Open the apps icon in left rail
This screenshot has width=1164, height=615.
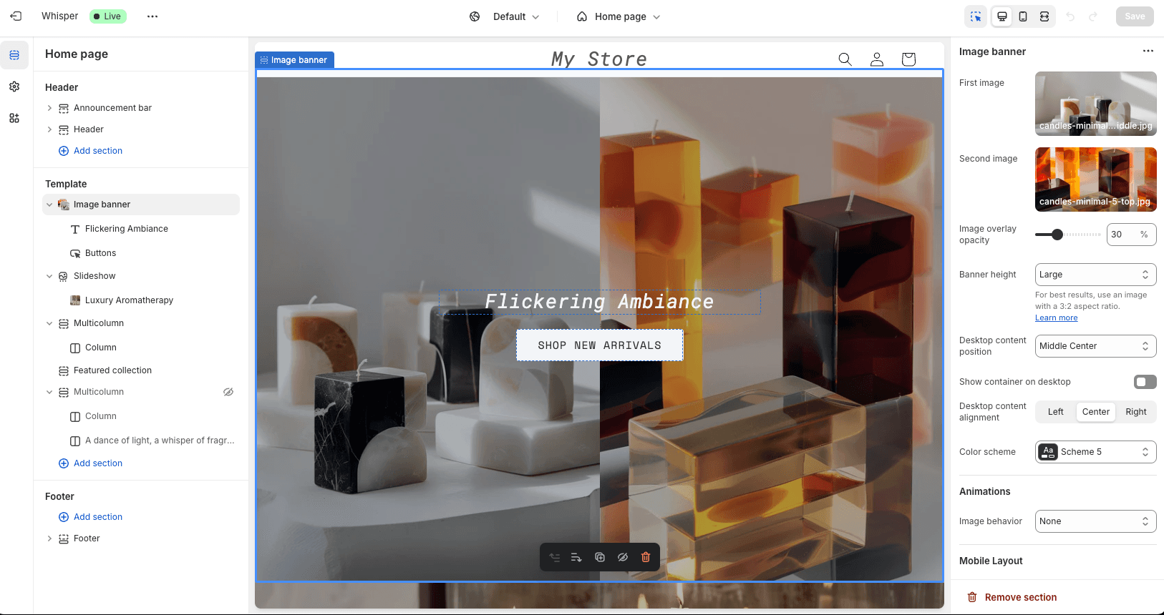pyautogui.click(x=14, y=118)
